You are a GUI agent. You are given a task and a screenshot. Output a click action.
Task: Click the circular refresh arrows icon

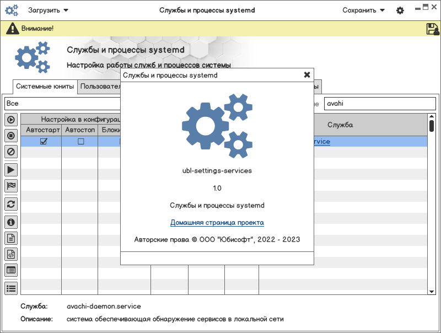[11, 204]
